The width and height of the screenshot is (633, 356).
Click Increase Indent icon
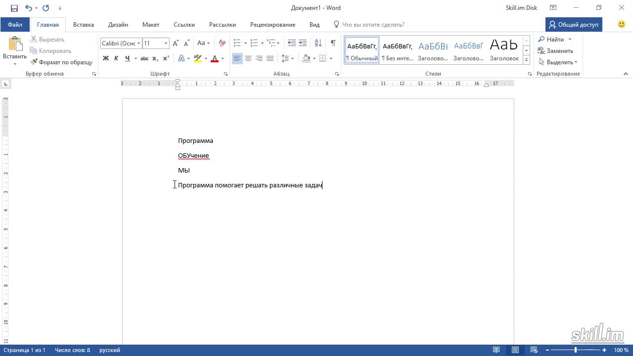[303, 44]
